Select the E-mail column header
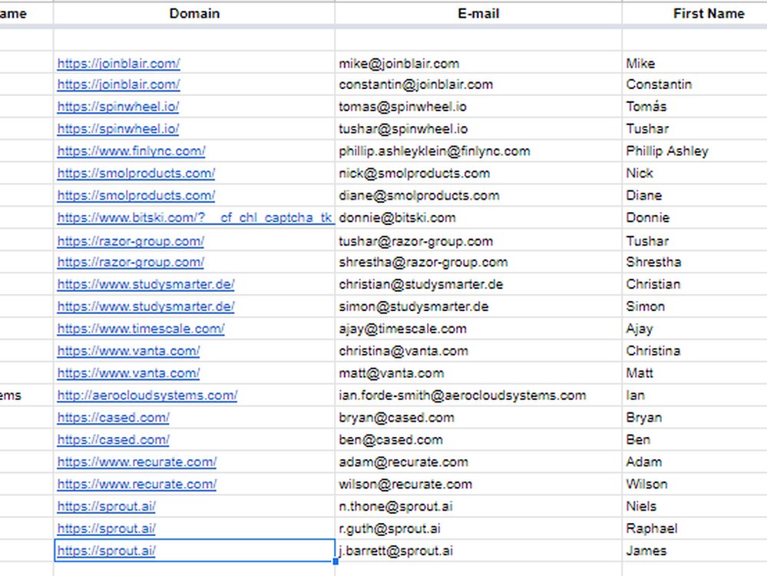The height and width of the screenshot is (576, 767). pyautogui.click(x=478, y=13)
